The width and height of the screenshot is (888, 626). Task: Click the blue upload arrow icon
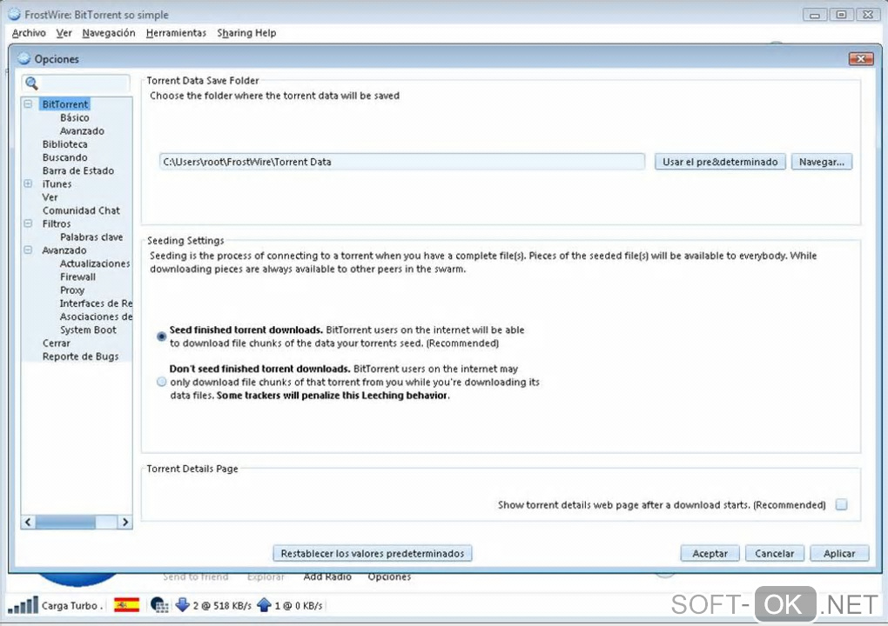pyautogui.click(x=264, y=605)
